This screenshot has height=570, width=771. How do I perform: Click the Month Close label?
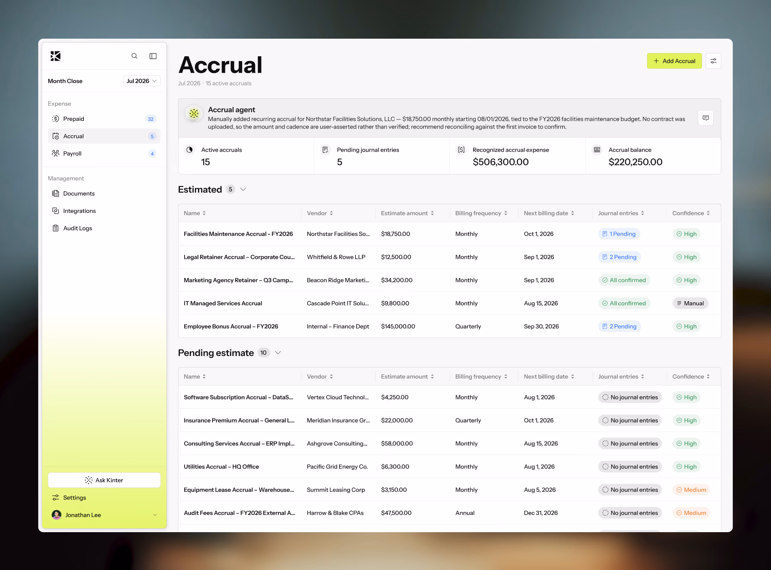click(x=65, y=81)
